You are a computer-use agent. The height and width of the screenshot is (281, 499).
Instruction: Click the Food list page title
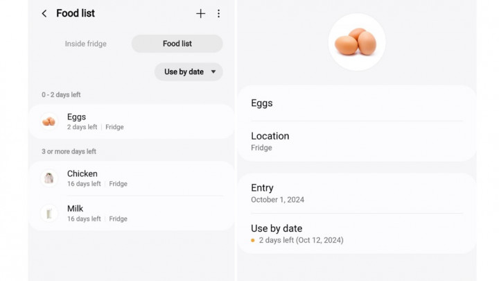[76, 14]
